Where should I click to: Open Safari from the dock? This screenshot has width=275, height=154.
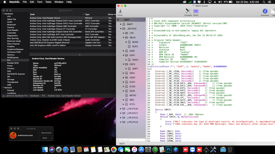(66, 149)
